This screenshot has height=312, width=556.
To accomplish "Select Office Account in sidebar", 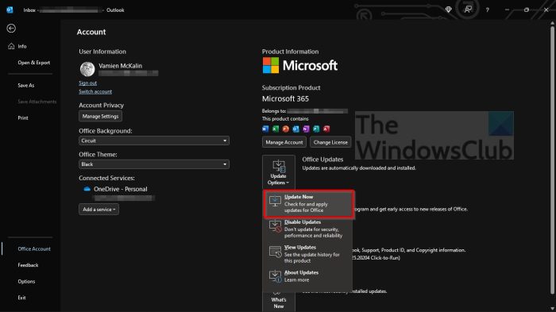I will point(34,249).
